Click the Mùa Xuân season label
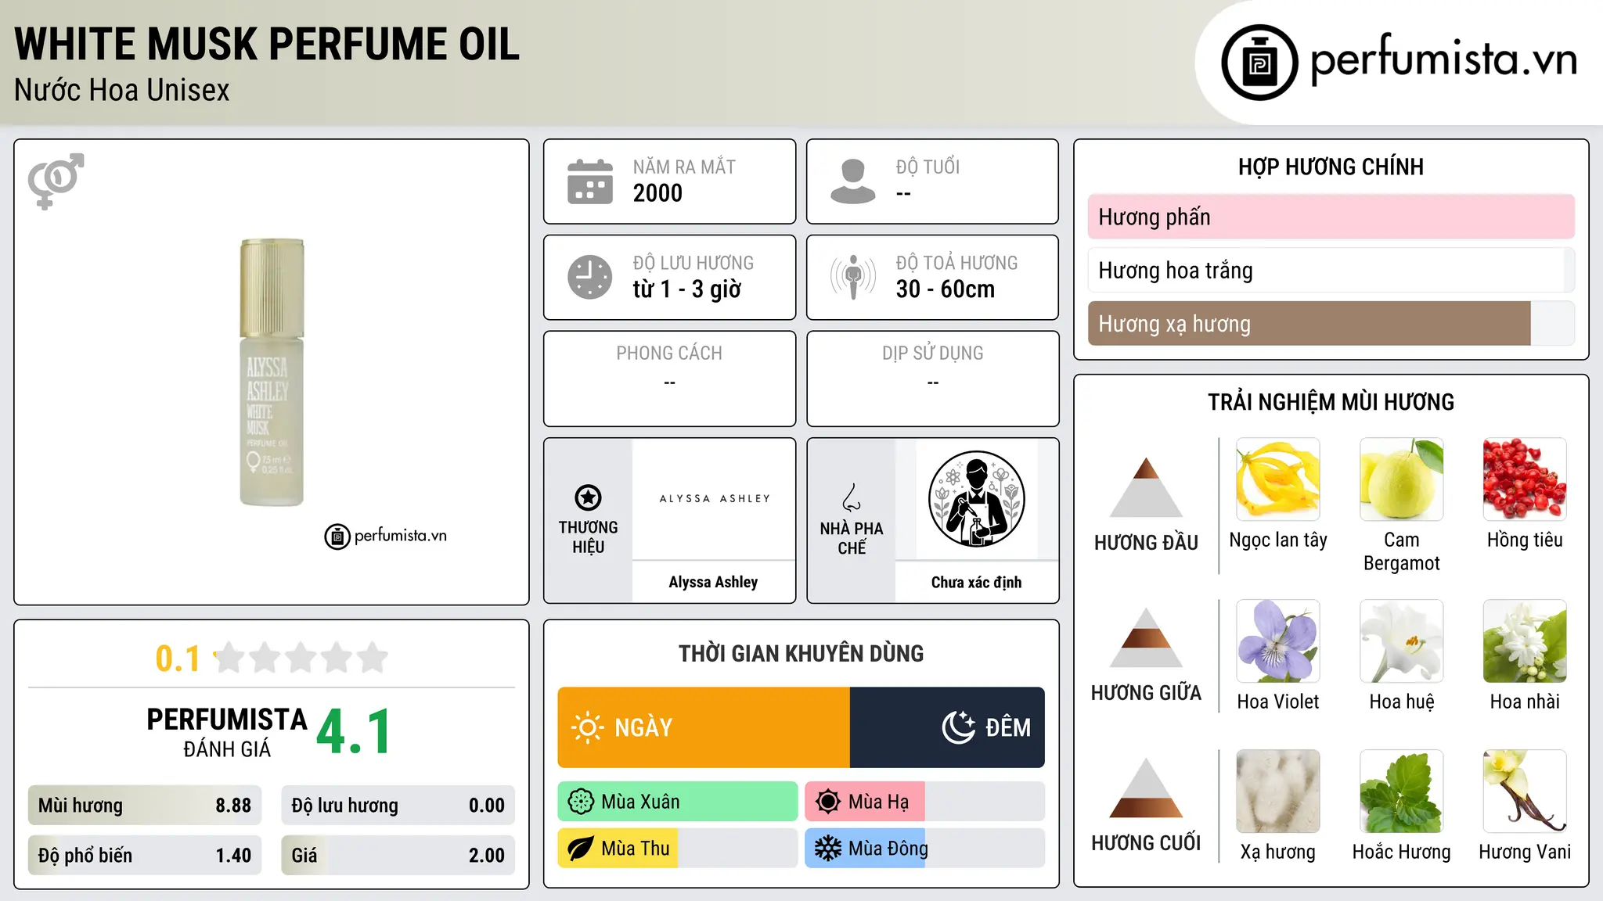This screenshot has height=901, width=1603. click(640, 802)
